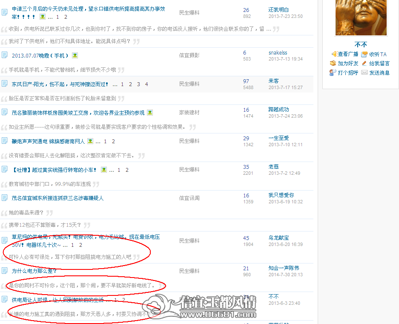Click image attachment icon on 茂名雅丽装饰 thread

(150, 112)
